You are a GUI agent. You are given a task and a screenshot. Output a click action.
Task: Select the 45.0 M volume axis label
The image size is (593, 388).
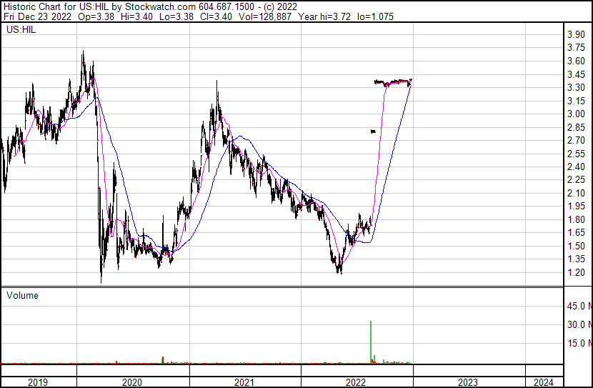coord(578,307)
